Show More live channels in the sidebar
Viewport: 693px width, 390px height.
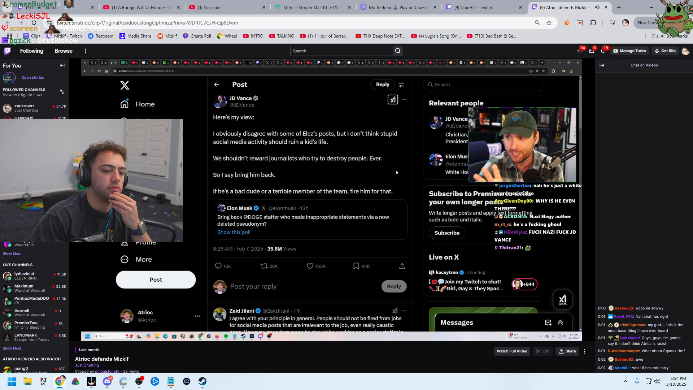point(12,348)
